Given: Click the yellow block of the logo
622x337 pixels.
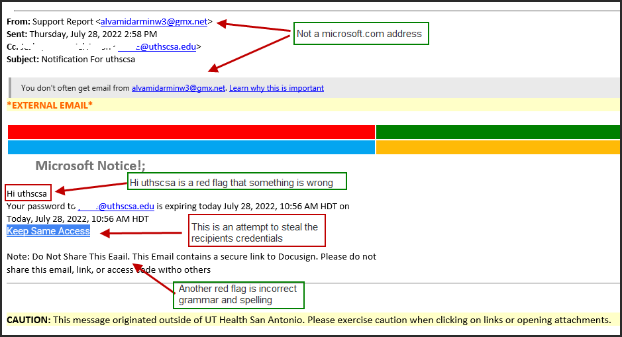Looking at the screenshot, I should pyautogui.click(x=498, y=147).
